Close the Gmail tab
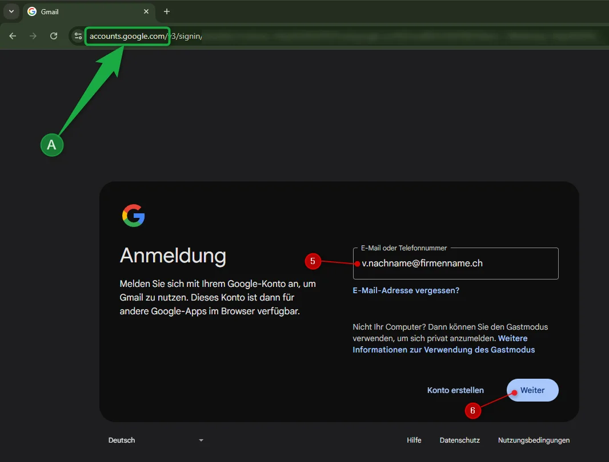Viewport: 609px width, 462px height. [x=146, y=11]
